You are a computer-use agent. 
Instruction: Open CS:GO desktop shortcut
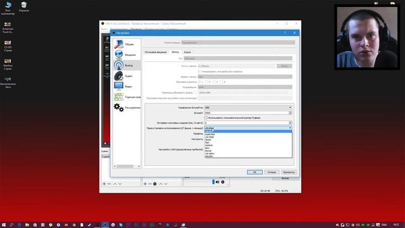[8, 46]
